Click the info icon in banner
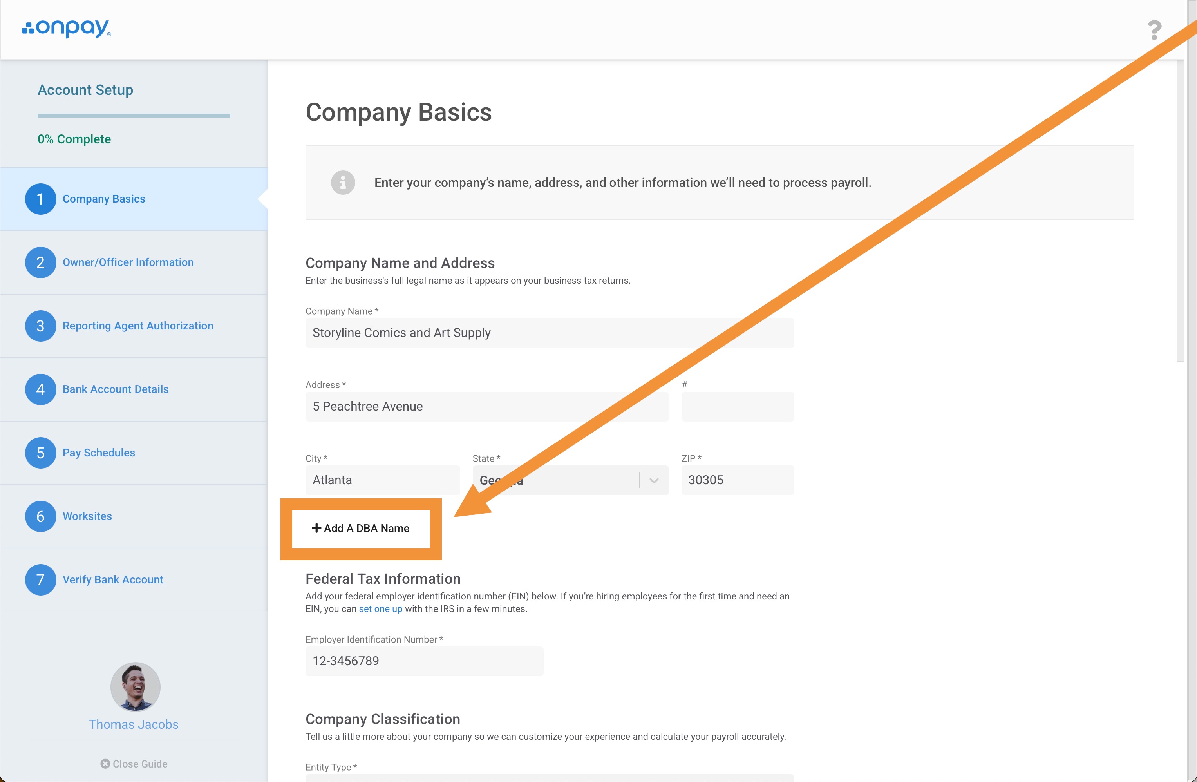Viewport: 1197px width, 782px height. (343, 183)
